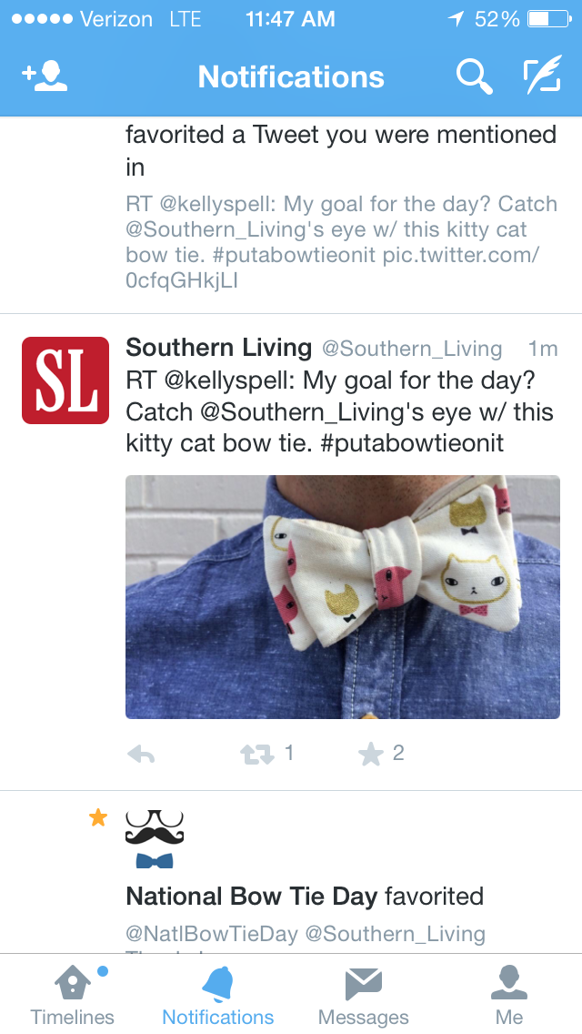The height and width of the screenshot is (1034, 582).
Task: Favorite the tweet with star icon
Action: (x=371, y=754)
